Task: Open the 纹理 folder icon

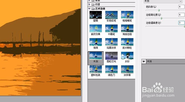Action: [93, 4]
